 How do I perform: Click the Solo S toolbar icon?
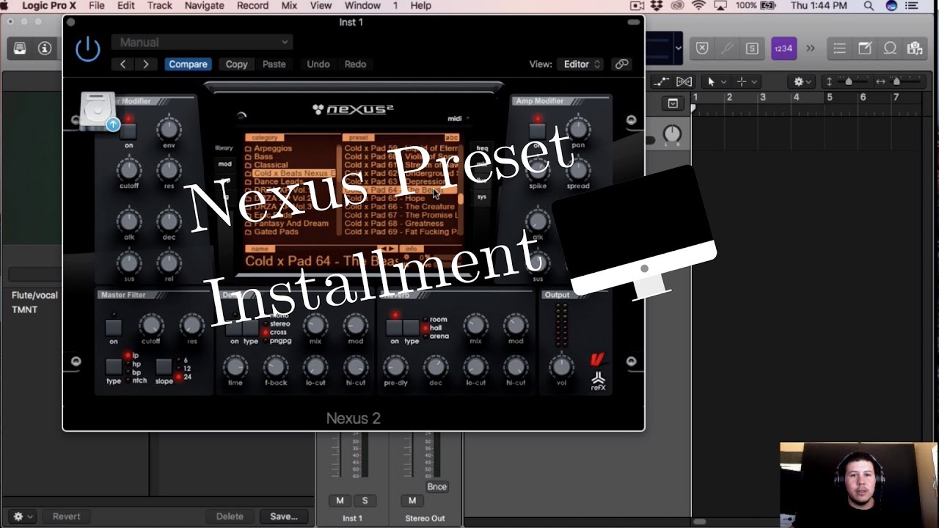tap(752, 48)
